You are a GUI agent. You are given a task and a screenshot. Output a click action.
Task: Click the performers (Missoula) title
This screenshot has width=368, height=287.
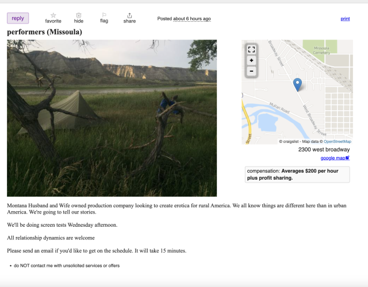45,32
